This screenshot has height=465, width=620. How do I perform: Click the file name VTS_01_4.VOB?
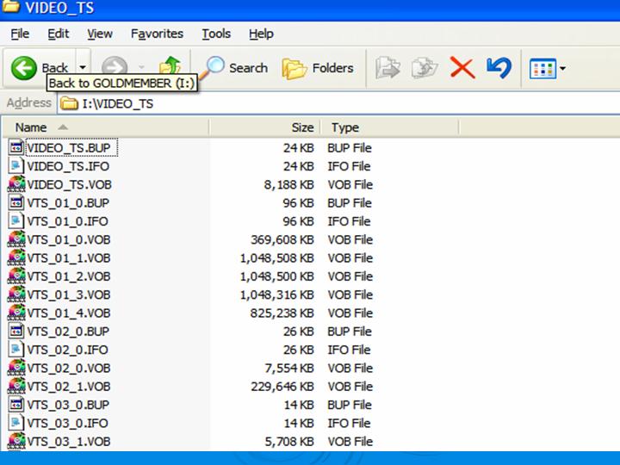pyautogui.click(x=69, y=313)
